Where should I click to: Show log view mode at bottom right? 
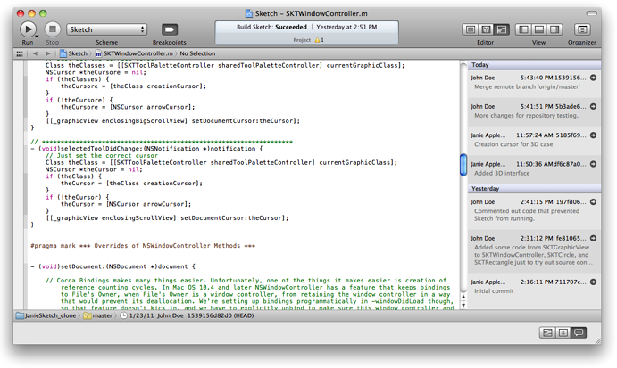(579, 332)
